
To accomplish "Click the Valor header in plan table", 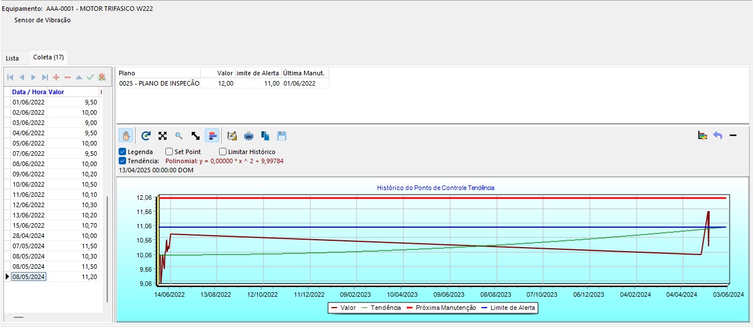I will coord(218,73).
